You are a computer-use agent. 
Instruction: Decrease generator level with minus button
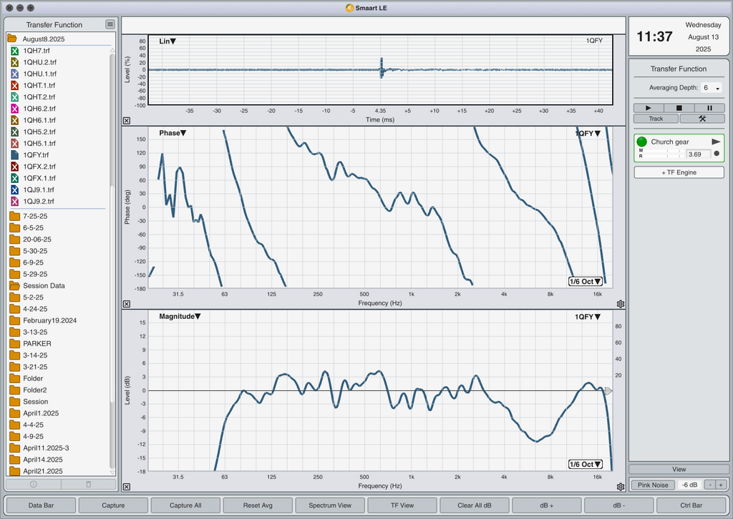[x=710, y=485]
